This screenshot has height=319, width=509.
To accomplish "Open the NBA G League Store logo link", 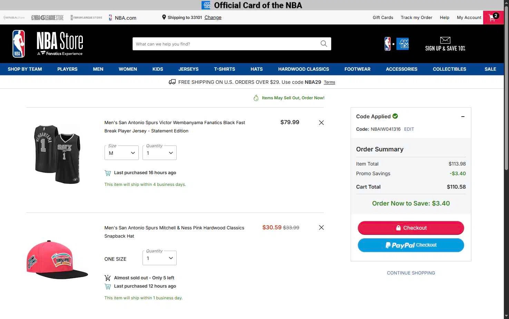I will (47, 18).
